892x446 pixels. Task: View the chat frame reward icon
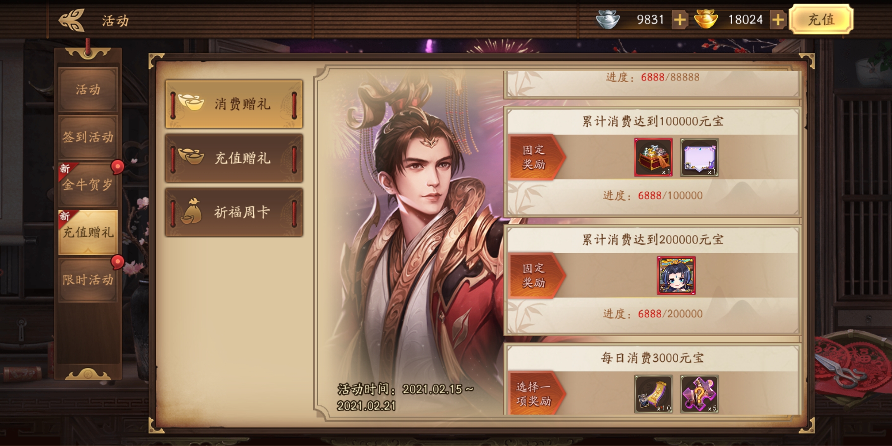point(700,157)
